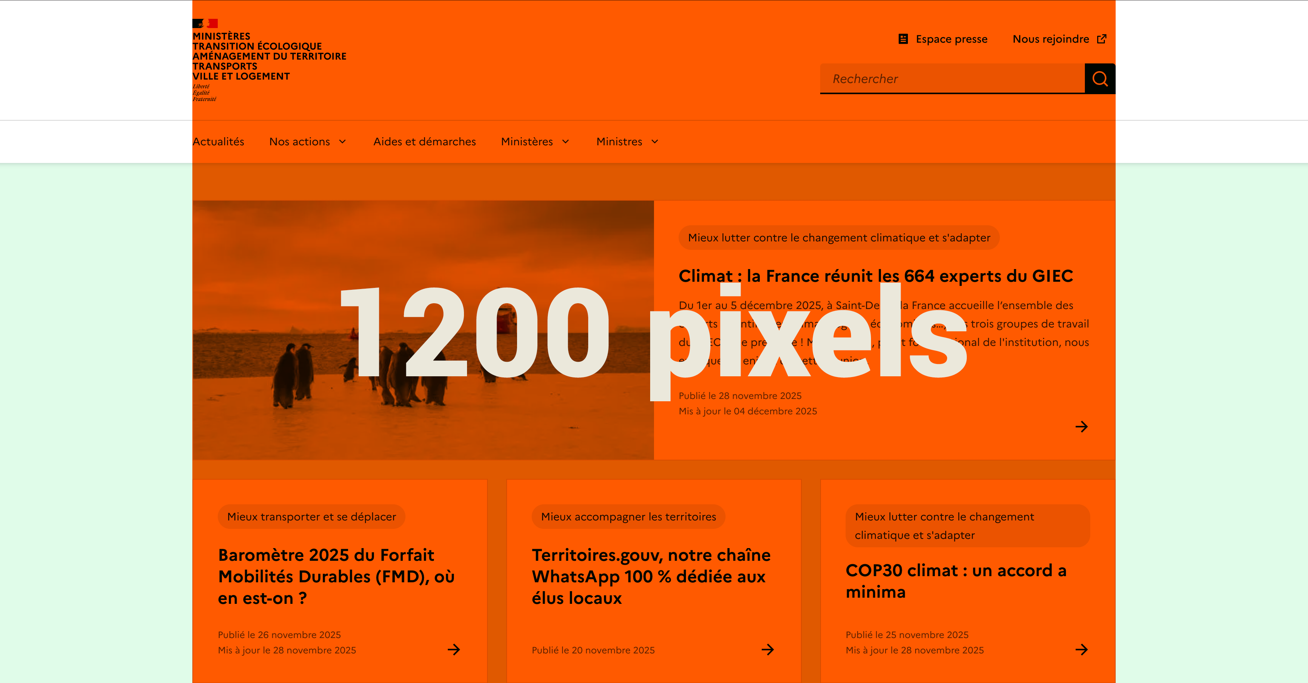Click the external link icon beside Nous rejoindre

[x=1101, y=39]
